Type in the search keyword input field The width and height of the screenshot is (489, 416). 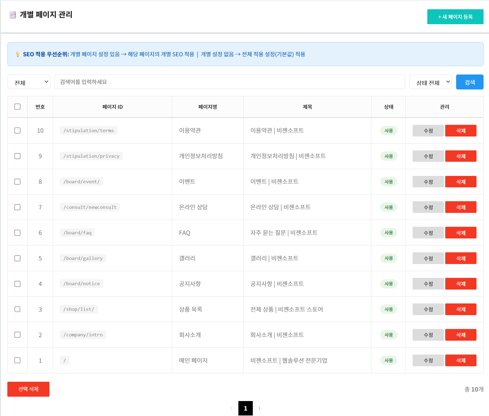pyautogui.click(x=229, y=82)
